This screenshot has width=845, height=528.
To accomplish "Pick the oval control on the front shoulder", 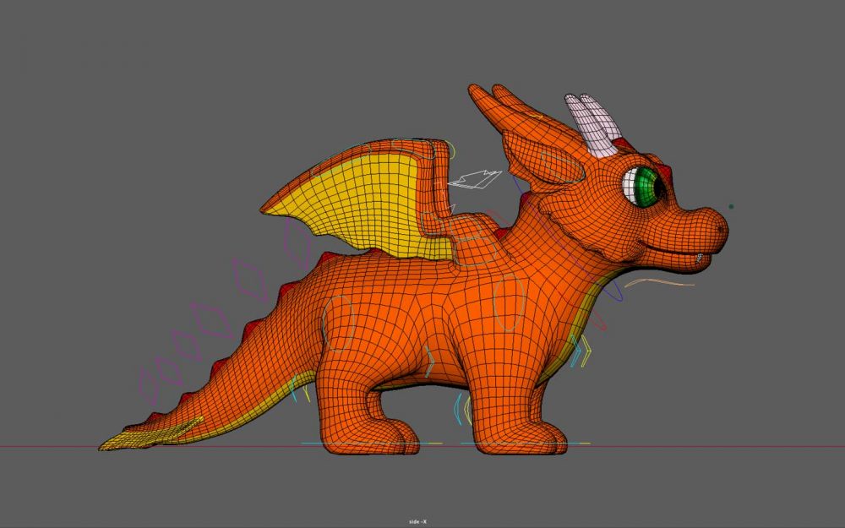I will tap(510, 302).
